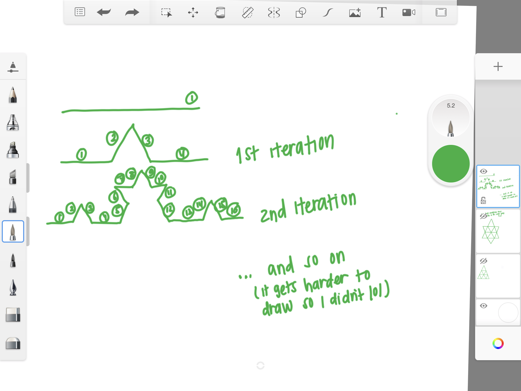Click the green color swatch puck
This screenshot has width=521, height=391.
[x=451, y=164]
